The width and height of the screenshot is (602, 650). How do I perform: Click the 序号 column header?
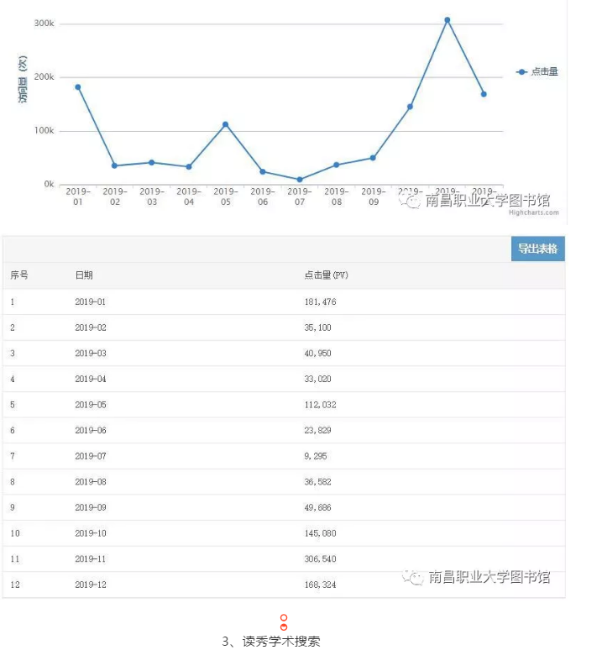point(18,275)
